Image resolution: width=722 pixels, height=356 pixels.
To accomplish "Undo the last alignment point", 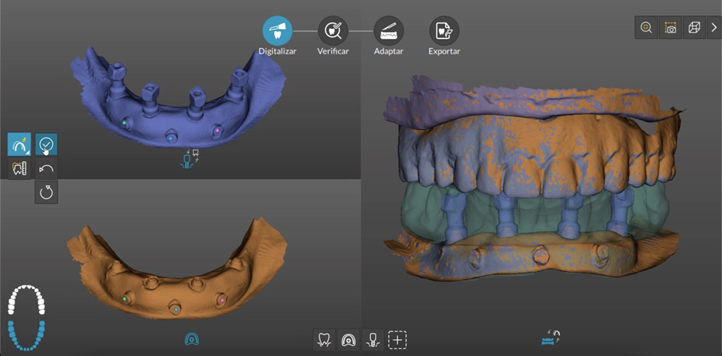I will point(46,169).
